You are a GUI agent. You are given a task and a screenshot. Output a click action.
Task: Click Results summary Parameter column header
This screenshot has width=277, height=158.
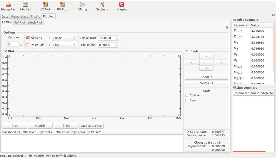[241, 25]
